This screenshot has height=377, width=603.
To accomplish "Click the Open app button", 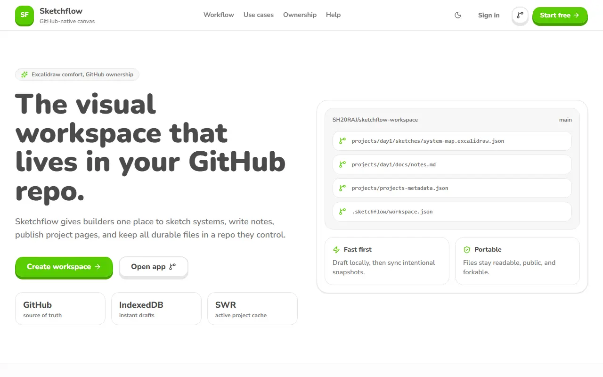I will (154, 267).
